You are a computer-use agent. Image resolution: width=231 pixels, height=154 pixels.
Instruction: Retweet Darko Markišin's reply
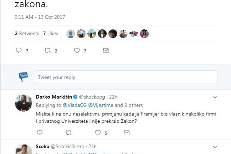pyautogui.click(x=69, y=133)
